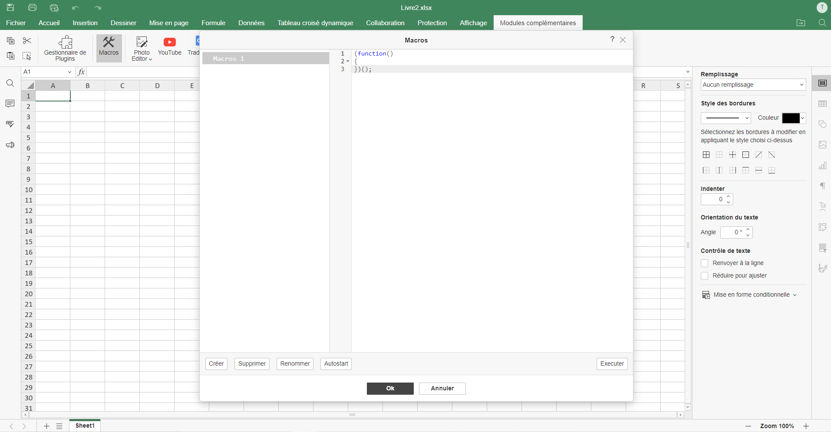The image size is (831, 432).
Task: Expand Mise en forme conditionnelle menu
Action: [x=750, y=295]
